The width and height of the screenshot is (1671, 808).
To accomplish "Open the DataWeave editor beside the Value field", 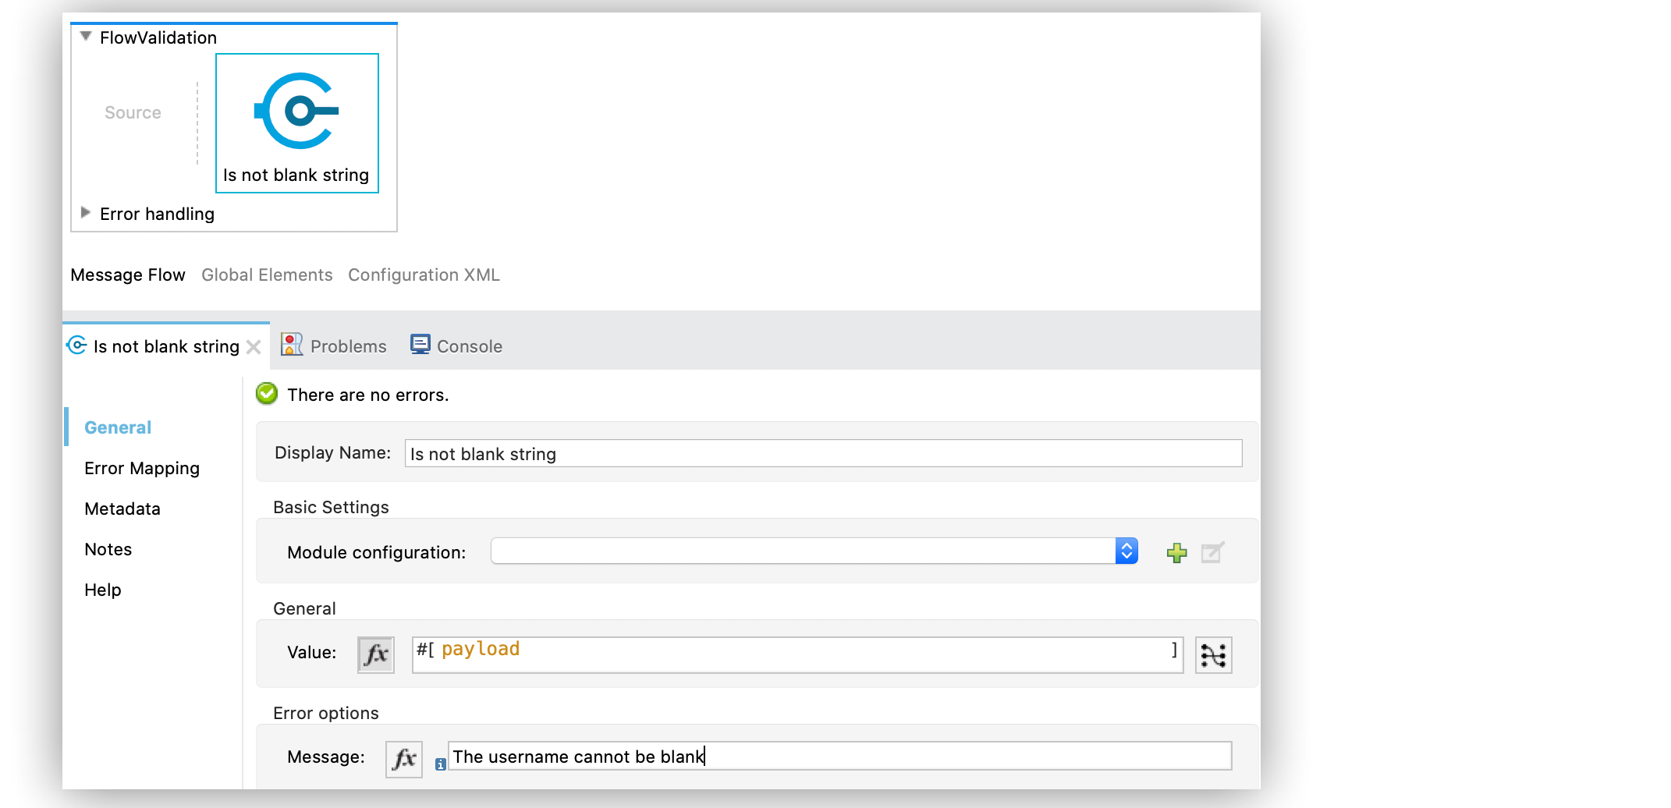I will pos(1213,654).
